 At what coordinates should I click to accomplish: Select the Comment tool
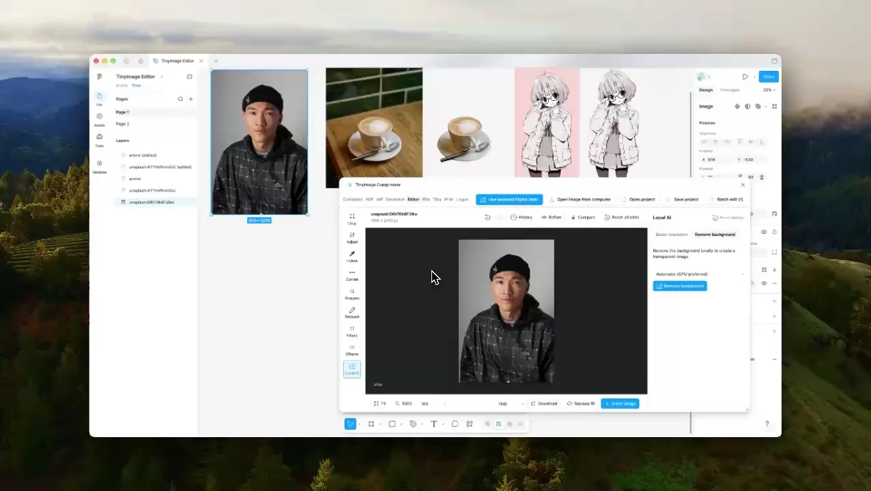tap(455, 424)
